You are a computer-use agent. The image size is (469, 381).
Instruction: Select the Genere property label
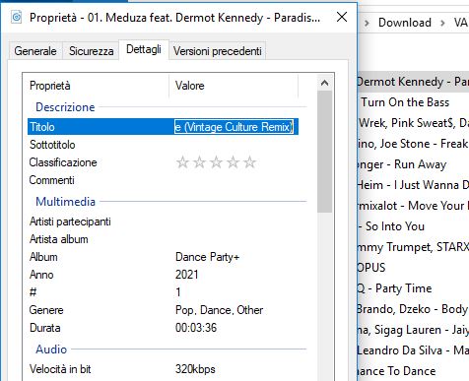coord(46,310)
